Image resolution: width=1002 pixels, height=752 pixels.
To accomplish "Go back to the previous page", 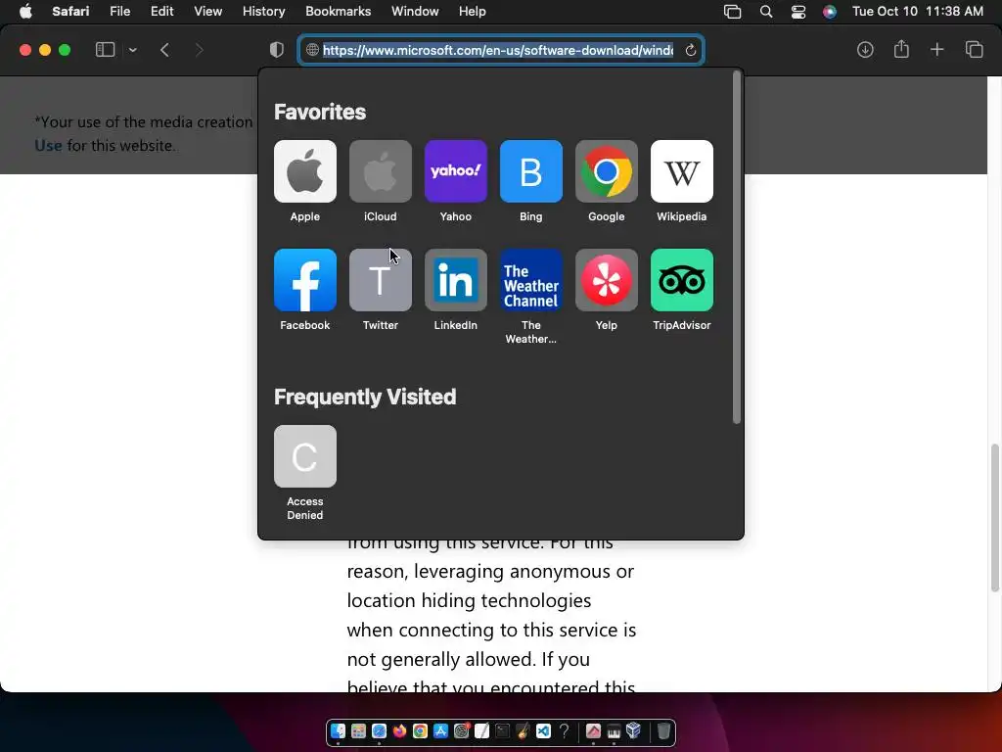I will click(x=164, y=50).
